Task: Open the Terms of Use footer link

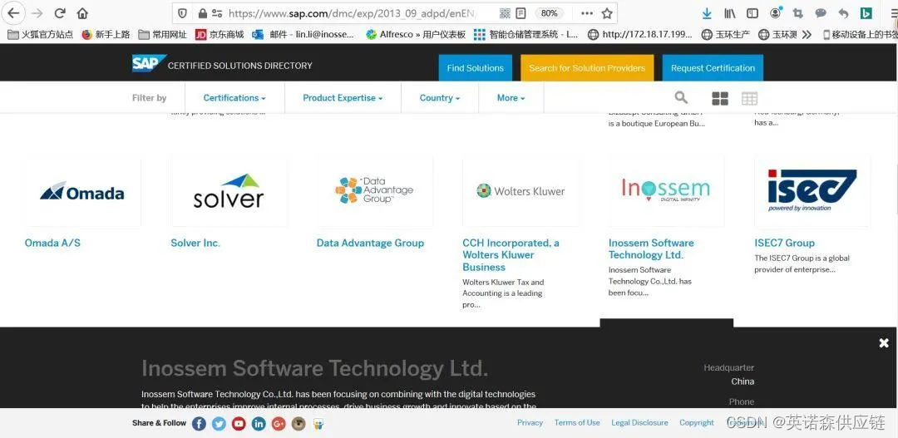Action: point(577,422)
